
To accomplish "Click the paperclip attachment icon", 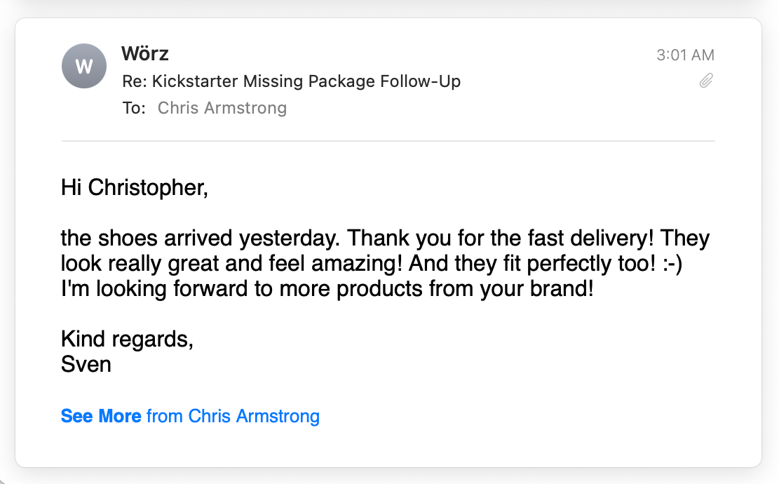I will (x=706, y=81).
